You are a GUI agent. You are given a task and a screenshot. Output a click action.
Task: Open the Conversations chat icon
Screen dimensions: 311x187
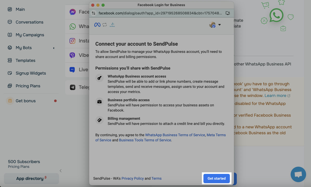coord(10,22)
